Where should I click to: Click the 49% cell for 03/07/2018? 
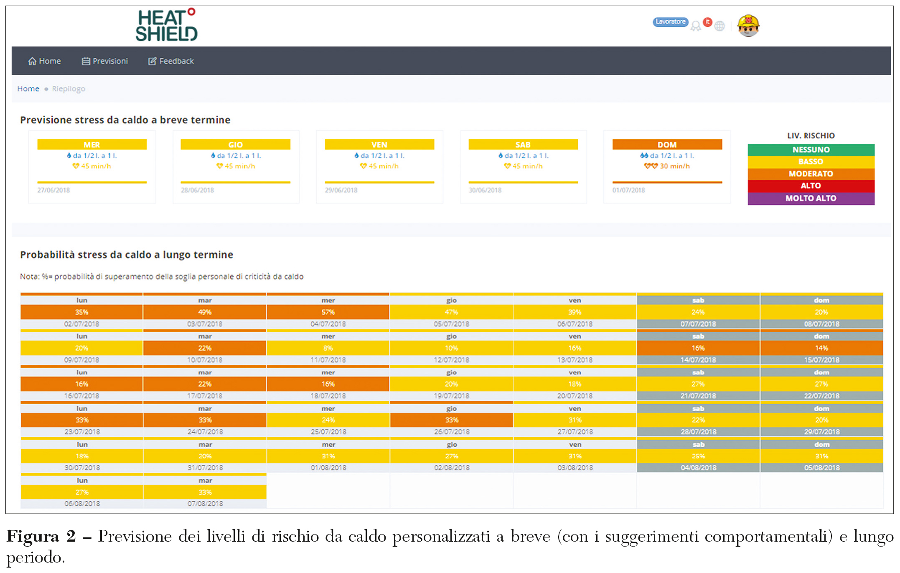click(x=205, y=312)
